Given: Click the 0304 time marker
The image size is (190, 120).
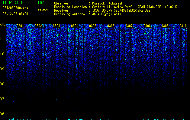Looking at the screenshot, I should 75,26.
